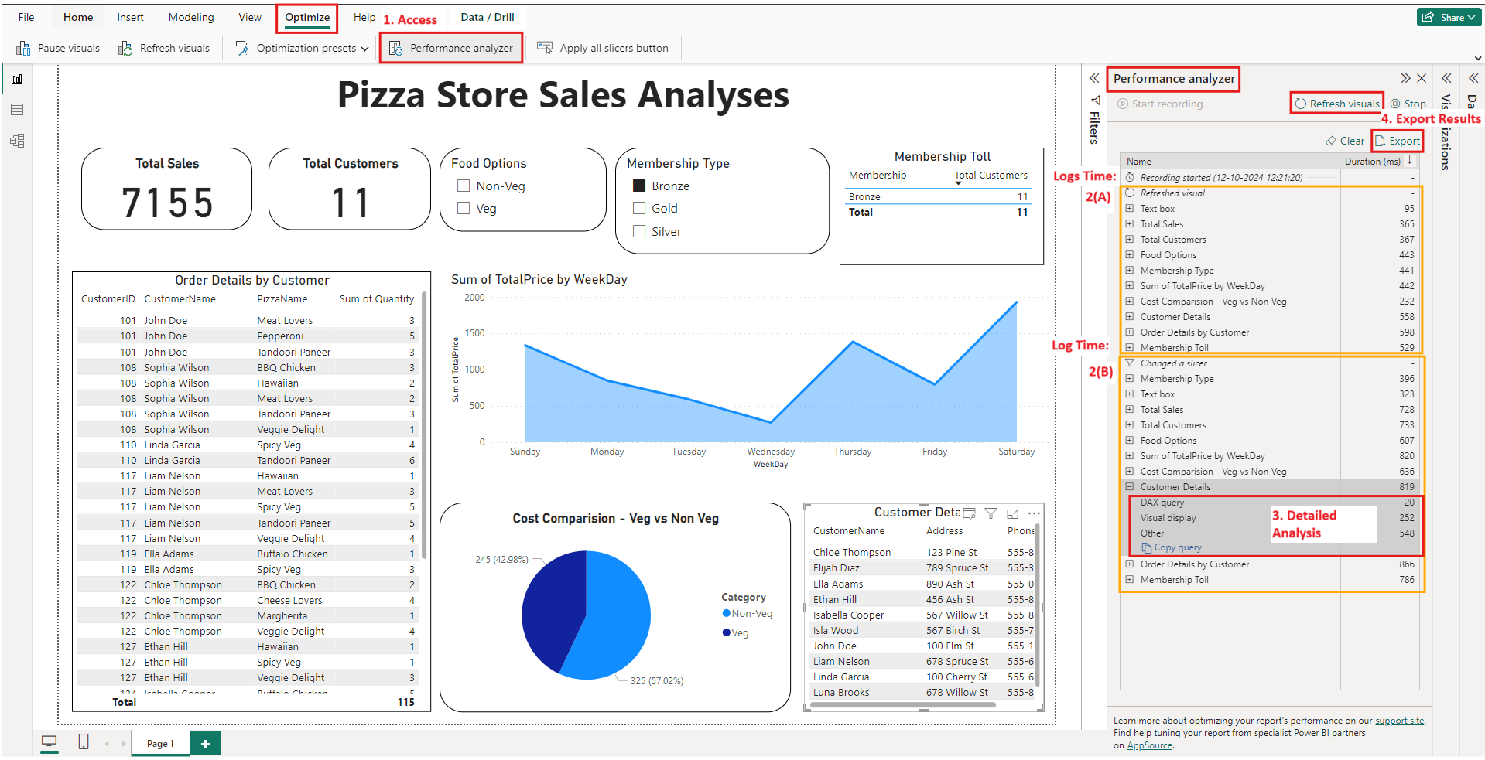
Task: Open Focus mode on the Customer Details visual
Action: tap(1012, 513)
